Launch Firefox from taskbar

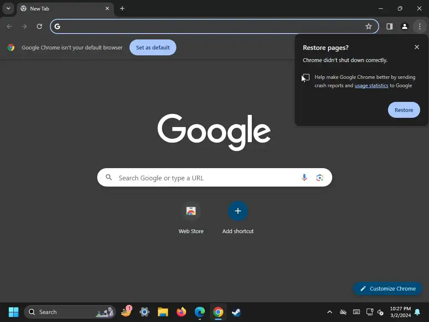[x=181, y=312]
